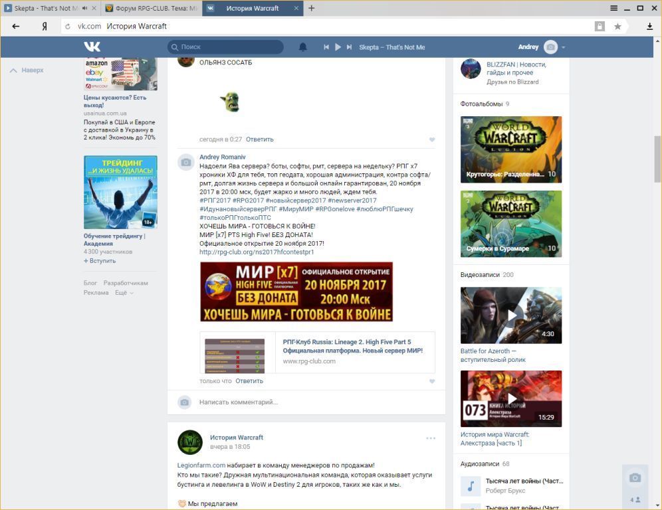This screenshot has width=662, height=510.
Task: Expand the profile dropdown arrow
Action: (x=563, y=47)
